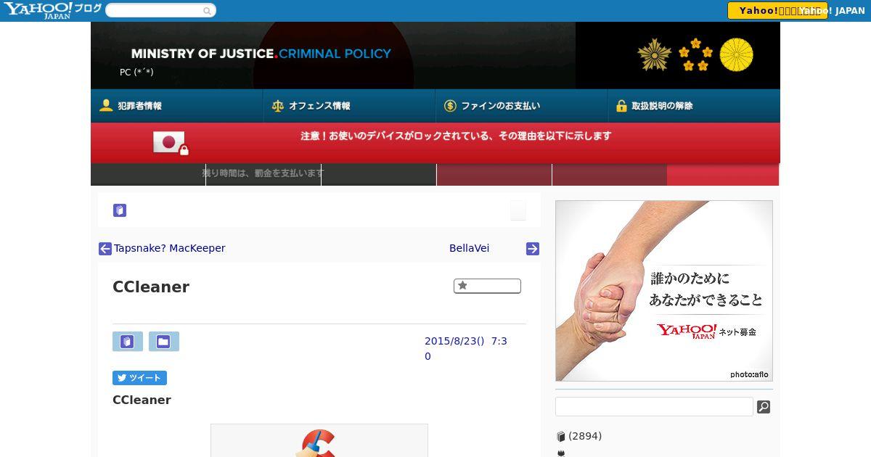Open the BellaVei article link
The image size is (871, 457).
point(469,248)
